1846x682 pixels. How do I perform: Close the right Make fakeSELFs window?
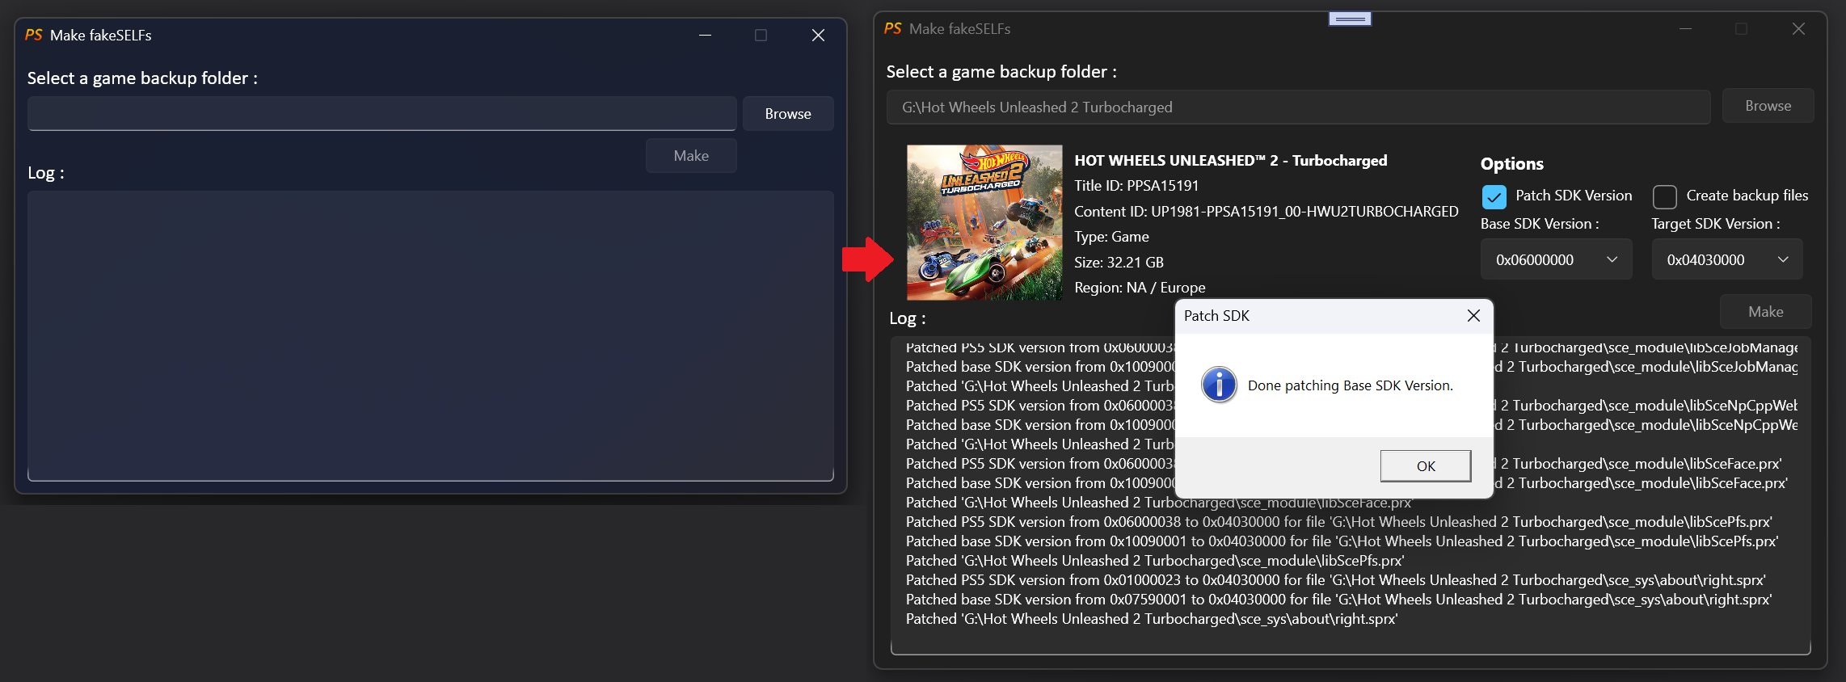(x=1798, y=28)
